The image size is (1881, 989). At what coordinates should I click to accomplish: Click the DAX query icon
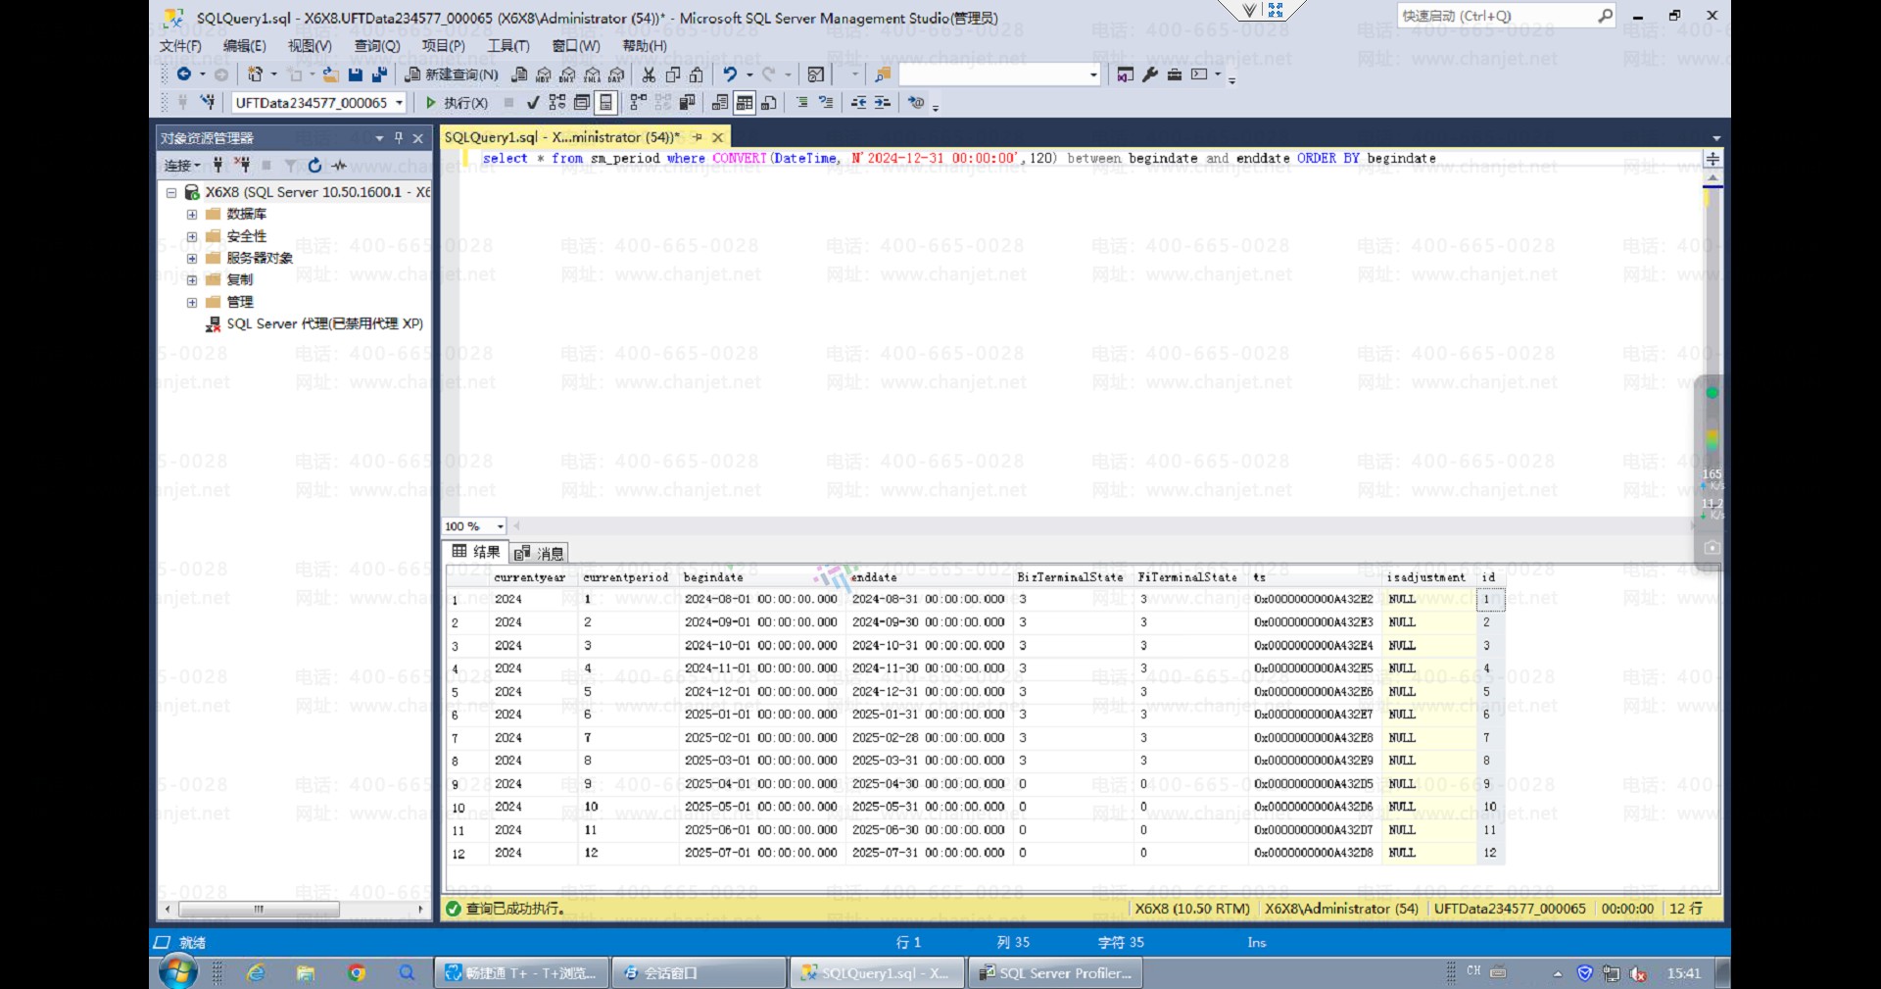click(x=616, y=74)
